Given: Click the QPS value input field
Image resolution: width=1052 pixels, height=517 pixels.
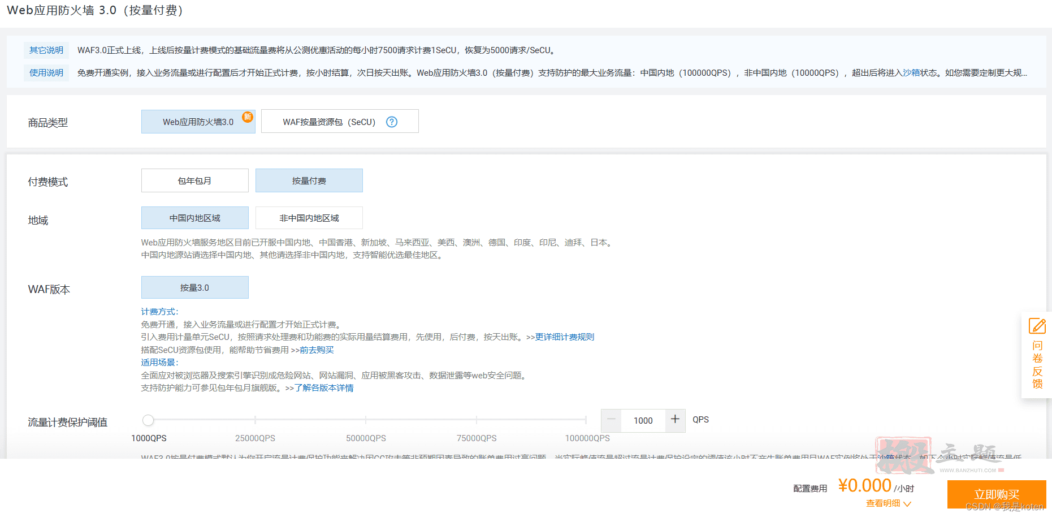Looking at the screenshot, I should tap(643, 420).
